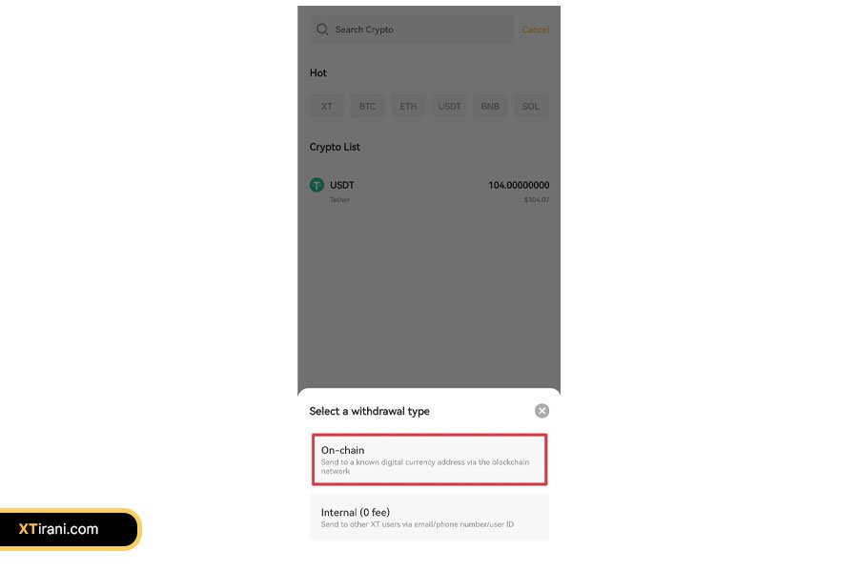Close the withdrawal type sheet
858x572 pixels.
pyautogui.click(x=541, y=411)
